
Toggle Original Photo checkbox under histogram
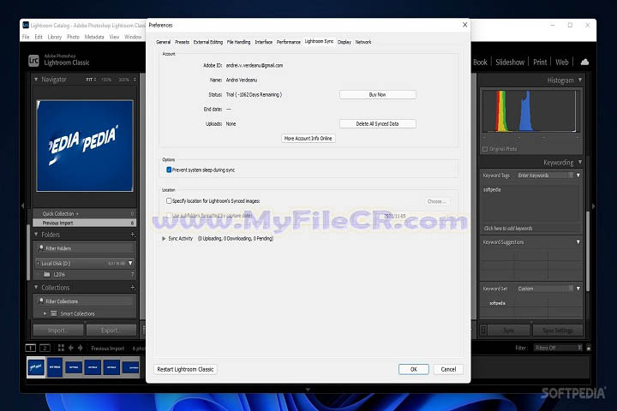[485, 149]
